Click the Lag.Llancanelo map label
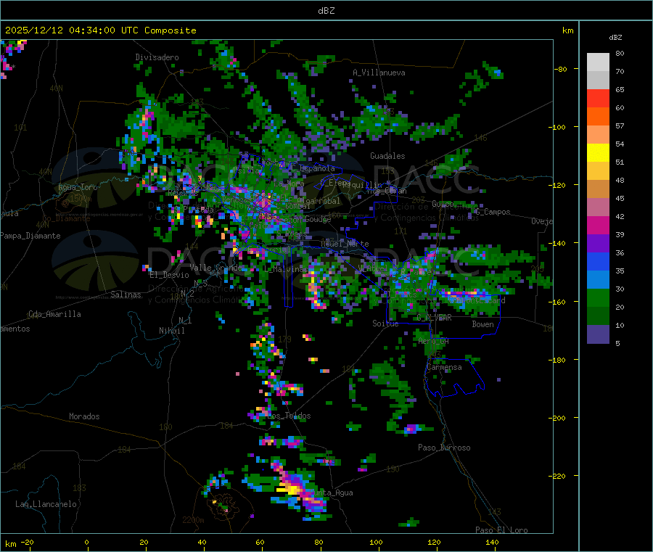The width and height of the screenshot is (653, 552). 46,504
